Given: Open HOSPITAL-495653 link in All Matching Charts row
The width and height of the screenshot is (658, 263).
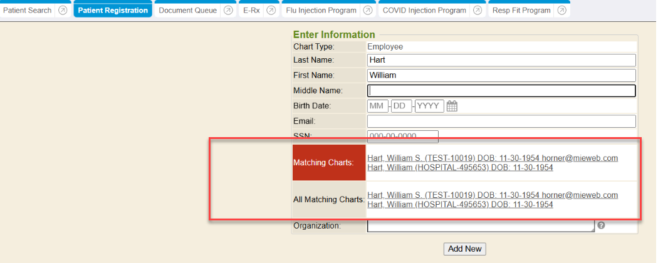Looking at the screenshot, I should coord(459,205).
